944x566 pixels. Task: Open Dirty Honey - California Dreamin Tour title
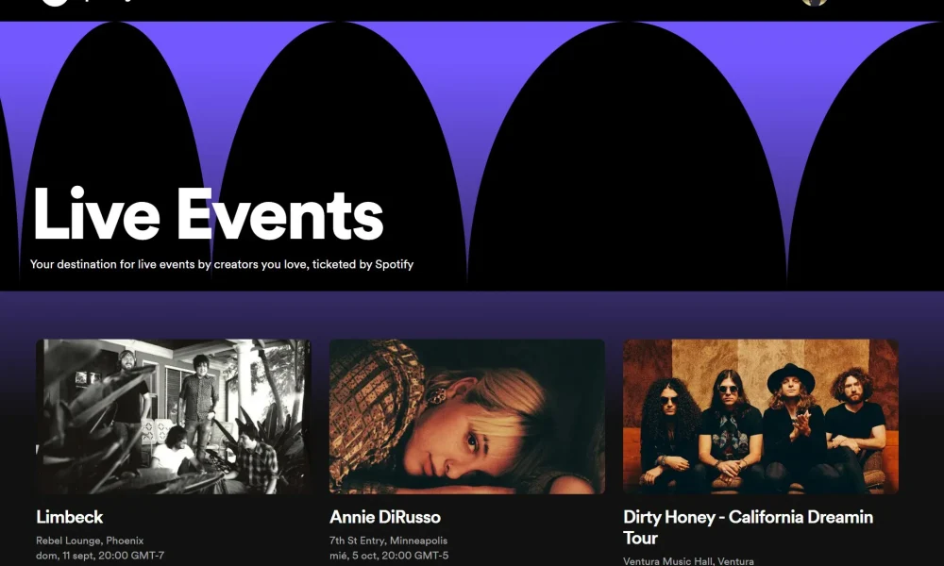748,527
